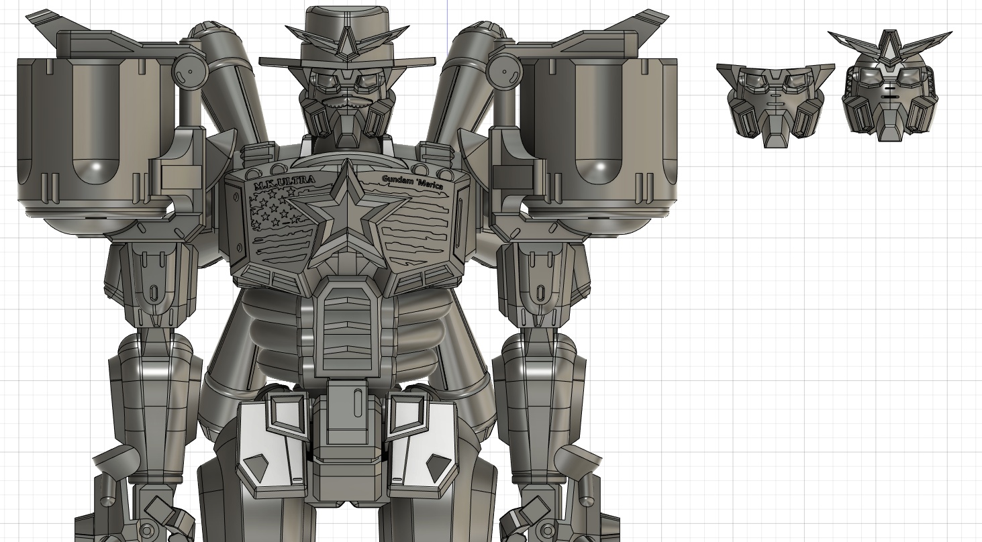Pick the ribbed center abdomen panel
The width and height of the screenshot is (982, 542).
coord(346,327)
